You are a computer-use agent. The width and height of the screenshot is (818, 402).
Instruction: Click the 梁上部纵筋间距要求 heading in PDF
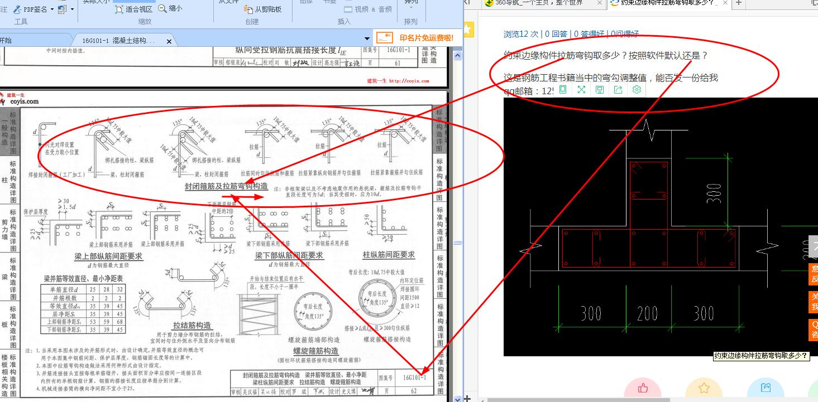tap(108, 256)
